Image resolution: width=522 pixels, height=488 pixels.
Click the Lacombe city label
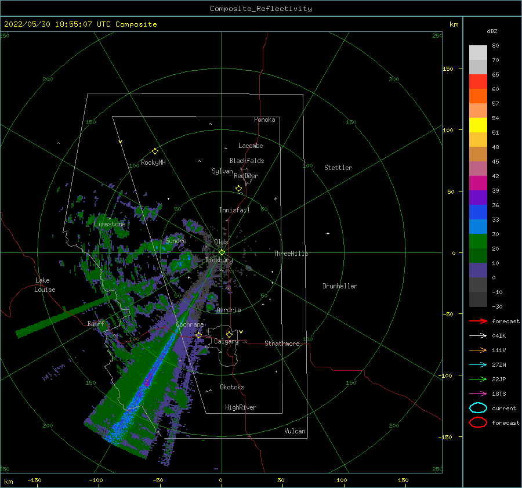tap(251, 146)
